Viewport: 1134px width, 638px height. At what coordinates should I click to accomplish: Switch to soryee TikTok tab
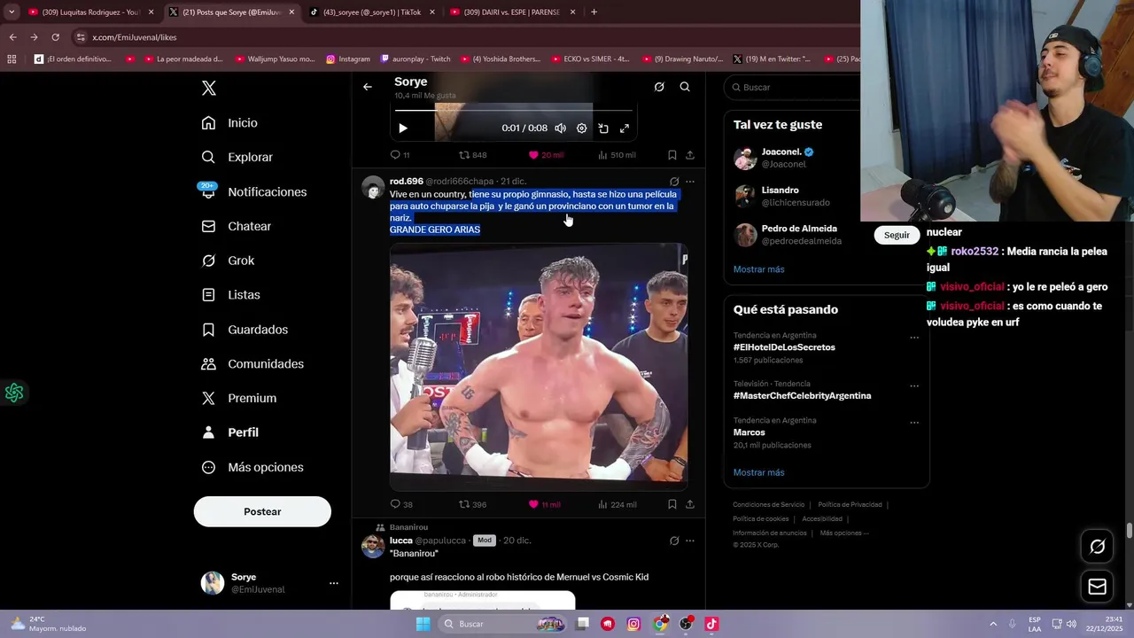point(372,12)
